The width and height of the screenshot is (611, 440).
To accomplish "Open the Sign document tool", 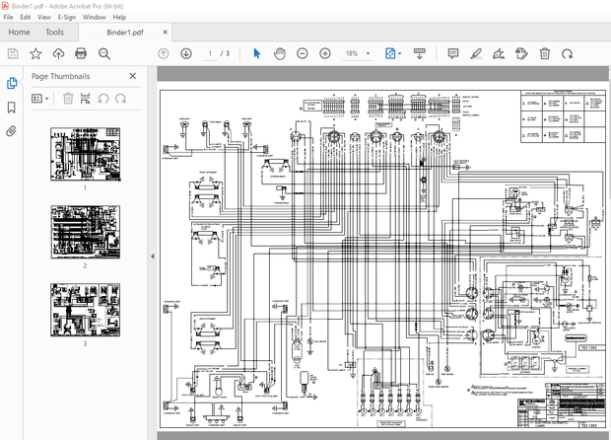I will pos(499,53).
